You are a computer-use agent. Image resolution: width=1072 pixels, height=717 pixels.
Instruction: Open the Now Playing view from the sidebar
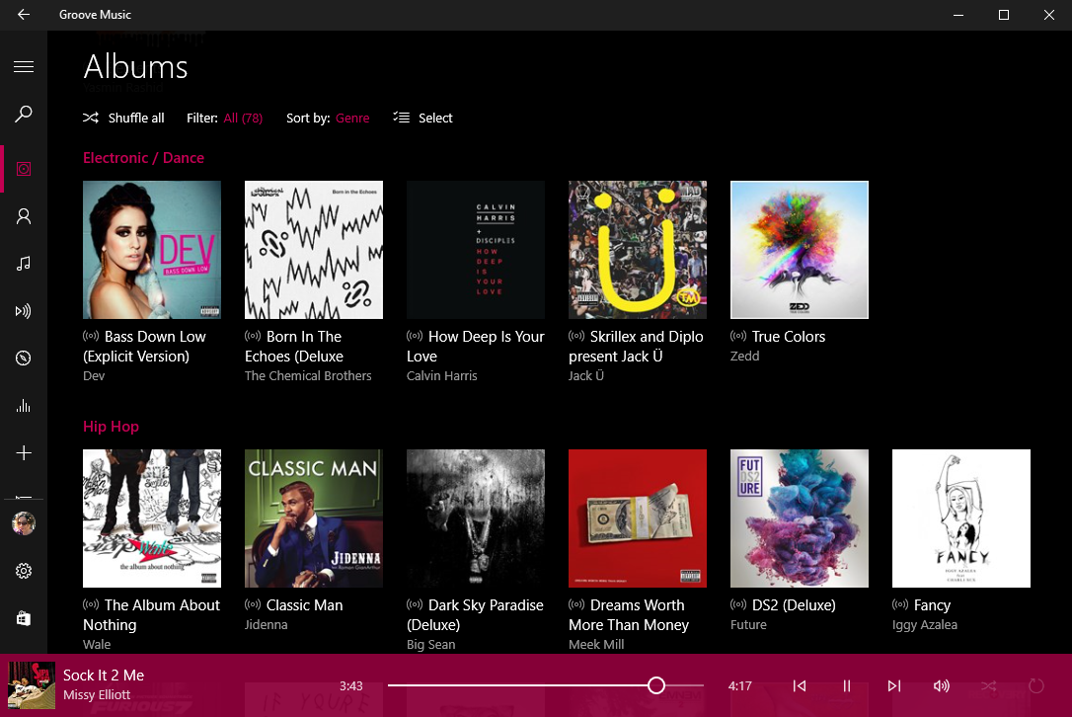pos(24,311)
